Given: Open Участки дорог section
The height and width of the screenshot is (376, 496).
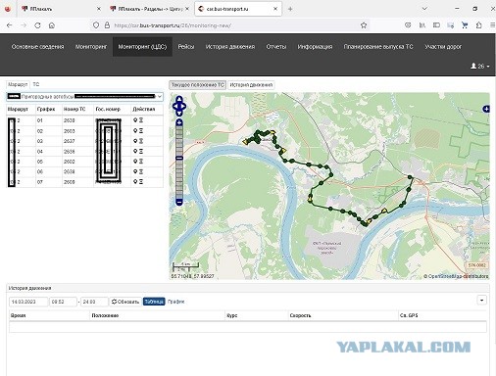Looking at the screenshot, I should (x=443, y=47).
